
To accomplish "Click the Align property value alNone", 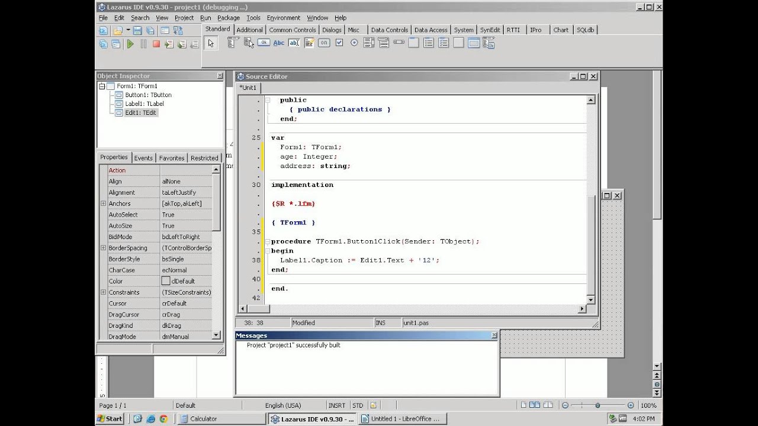I will [186, 182].
